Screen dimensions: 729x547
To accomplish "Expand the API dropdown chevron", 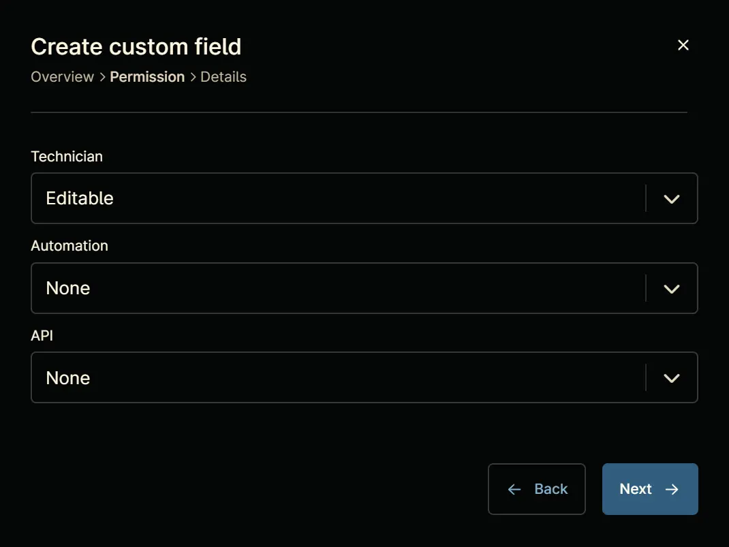I will tap(671, 378).
